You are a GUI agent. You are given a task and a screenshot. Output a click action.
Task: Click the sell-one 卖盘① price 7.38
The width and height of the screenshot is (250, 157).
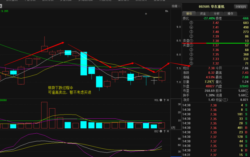(x=215, y=41)
